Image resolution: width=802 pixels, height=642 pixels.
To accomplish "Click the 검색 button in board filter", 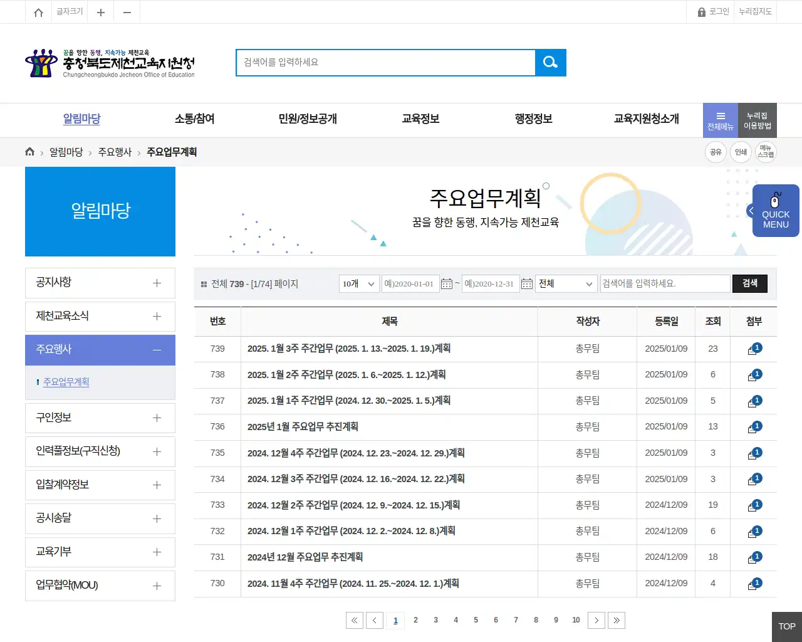I will [x=750, y=284].
